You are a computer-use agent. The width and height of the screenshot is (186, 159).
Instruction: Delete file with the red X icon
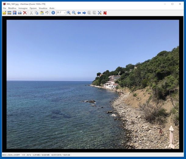point(25,13)
